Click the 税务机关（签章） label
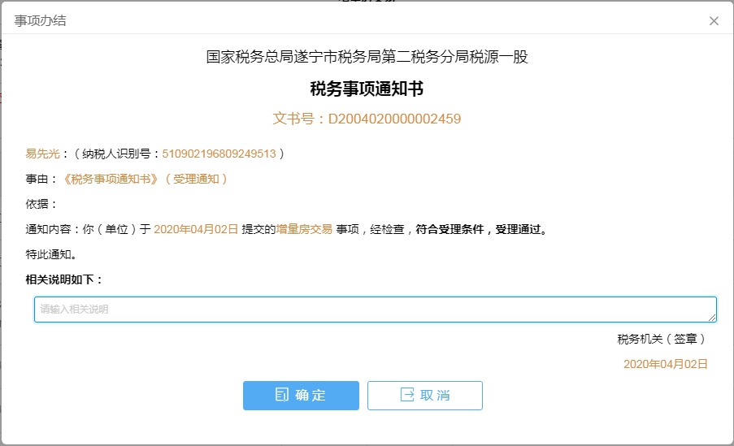 point(662,339)
